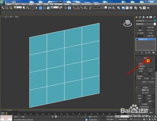This screenshot has height=121, width=157.
Task: Collapse the 编辑多边形 rollout
Action: tap(145, 90)
